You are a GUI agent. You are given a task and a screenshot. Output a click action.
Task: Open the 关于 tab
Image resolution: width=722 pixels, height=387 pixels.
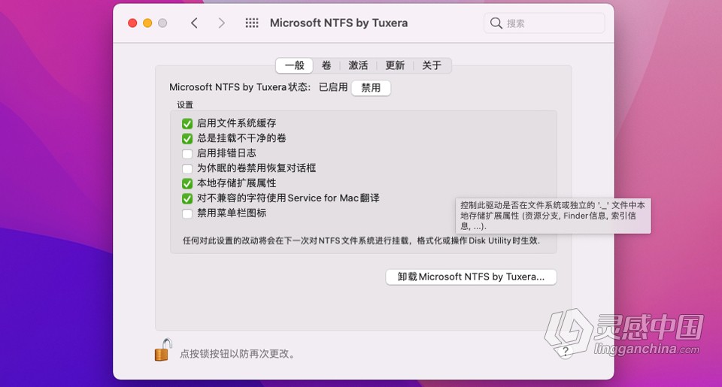pyautogui.click(x=432, y=65)
